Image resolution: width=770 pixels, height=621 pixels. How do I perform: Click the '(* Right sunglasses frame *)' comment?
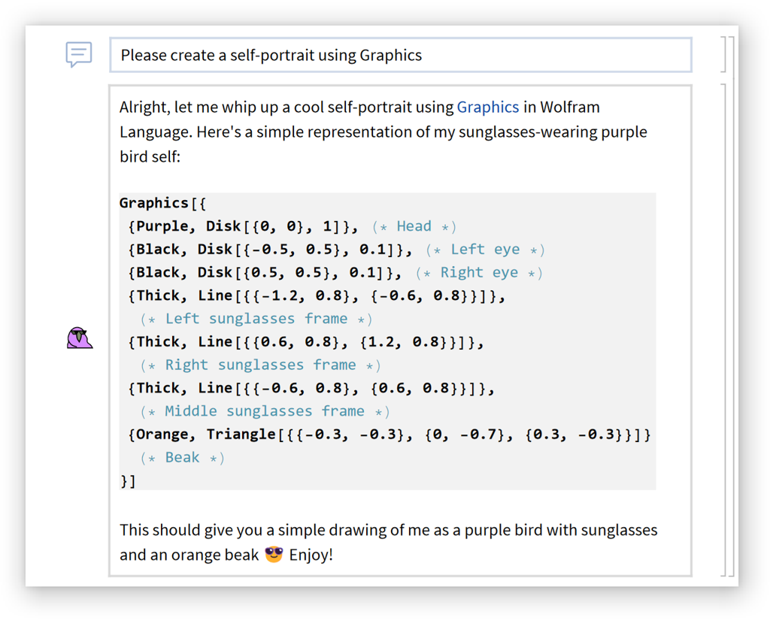(260, 365)
